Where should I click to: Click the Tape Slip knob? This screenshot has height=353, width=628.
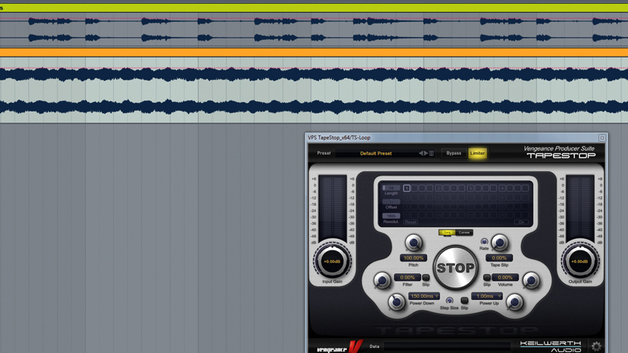click(499, 242)
